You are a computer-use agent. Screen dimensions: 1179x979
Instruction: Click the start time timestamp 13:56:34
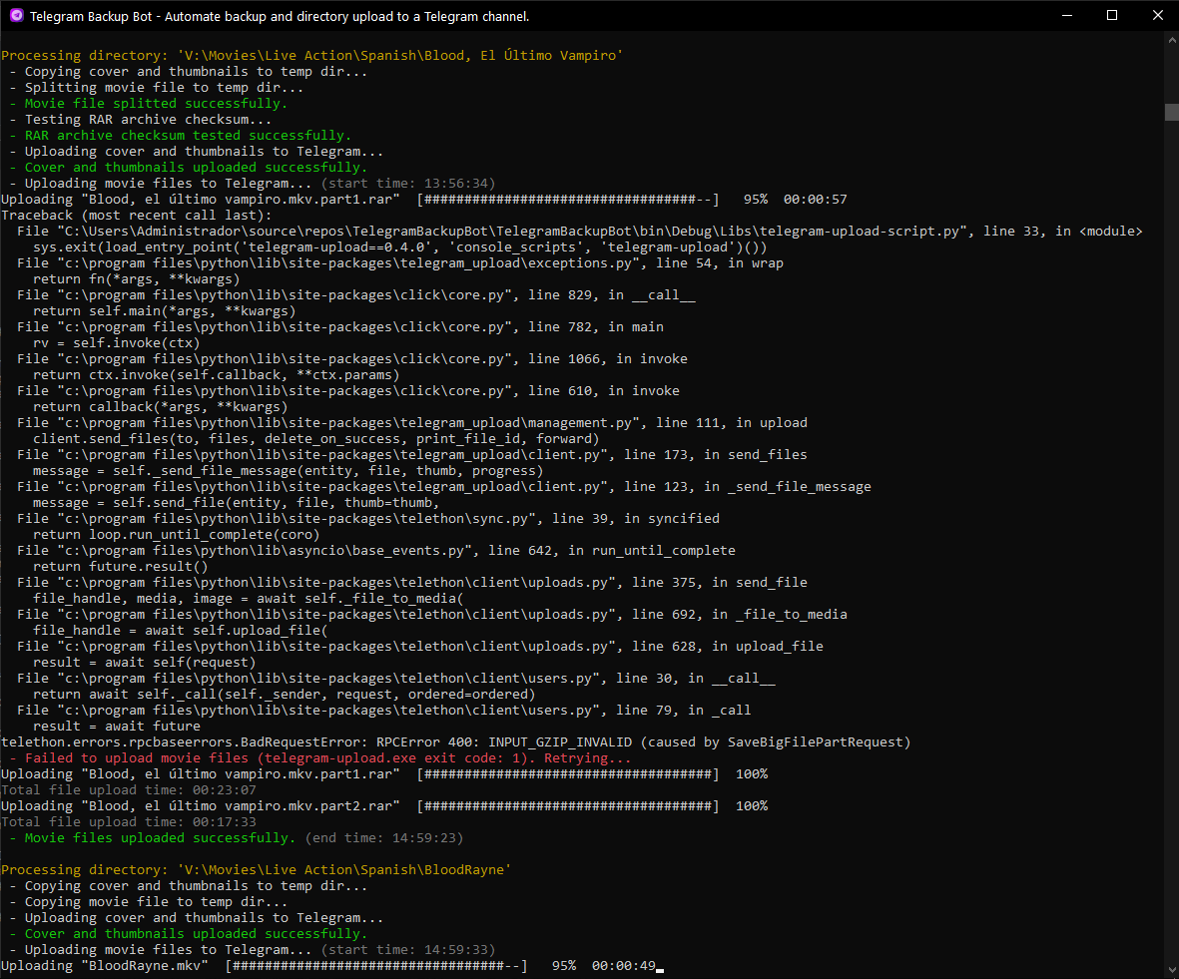[x=457, y=183]
